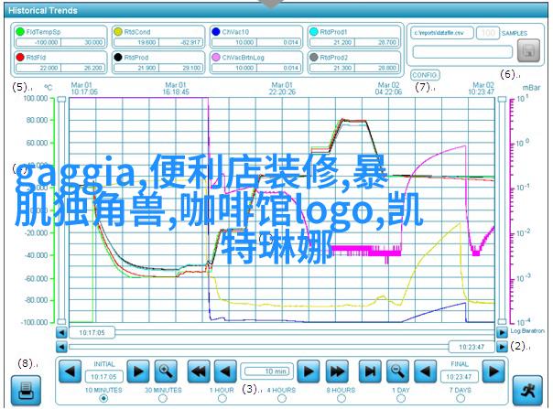Step forward one interval right of 10 min
This screenshot has height=409, width=553.
(309, 371)
